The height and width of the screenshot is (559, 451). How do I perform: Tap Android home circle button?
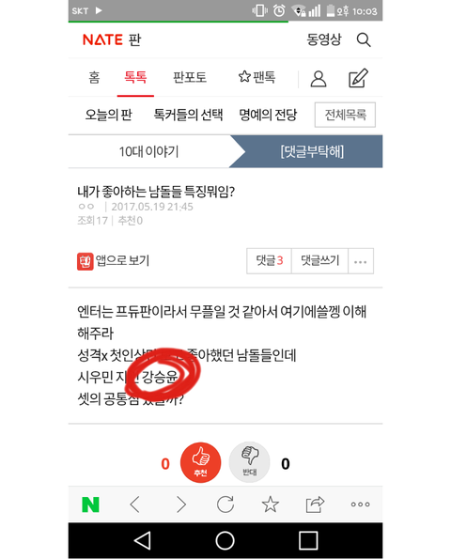coord(225,540)
